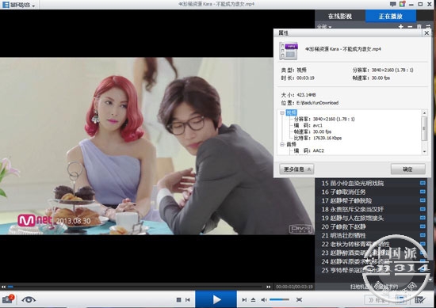Expand the 全部 playlist filter dropdown
Image resolution: width=436 pixels, height=308 pixels.
324,27
